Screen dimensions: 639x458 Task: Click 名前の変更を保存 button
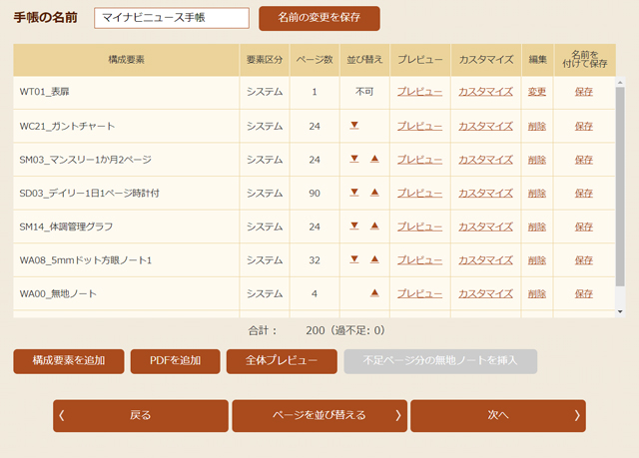tap(319, 18)
